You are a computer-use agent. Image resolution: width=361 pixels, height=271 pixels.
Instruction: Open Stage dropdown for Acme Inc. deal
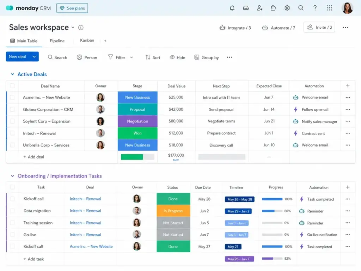coord(137,97)
